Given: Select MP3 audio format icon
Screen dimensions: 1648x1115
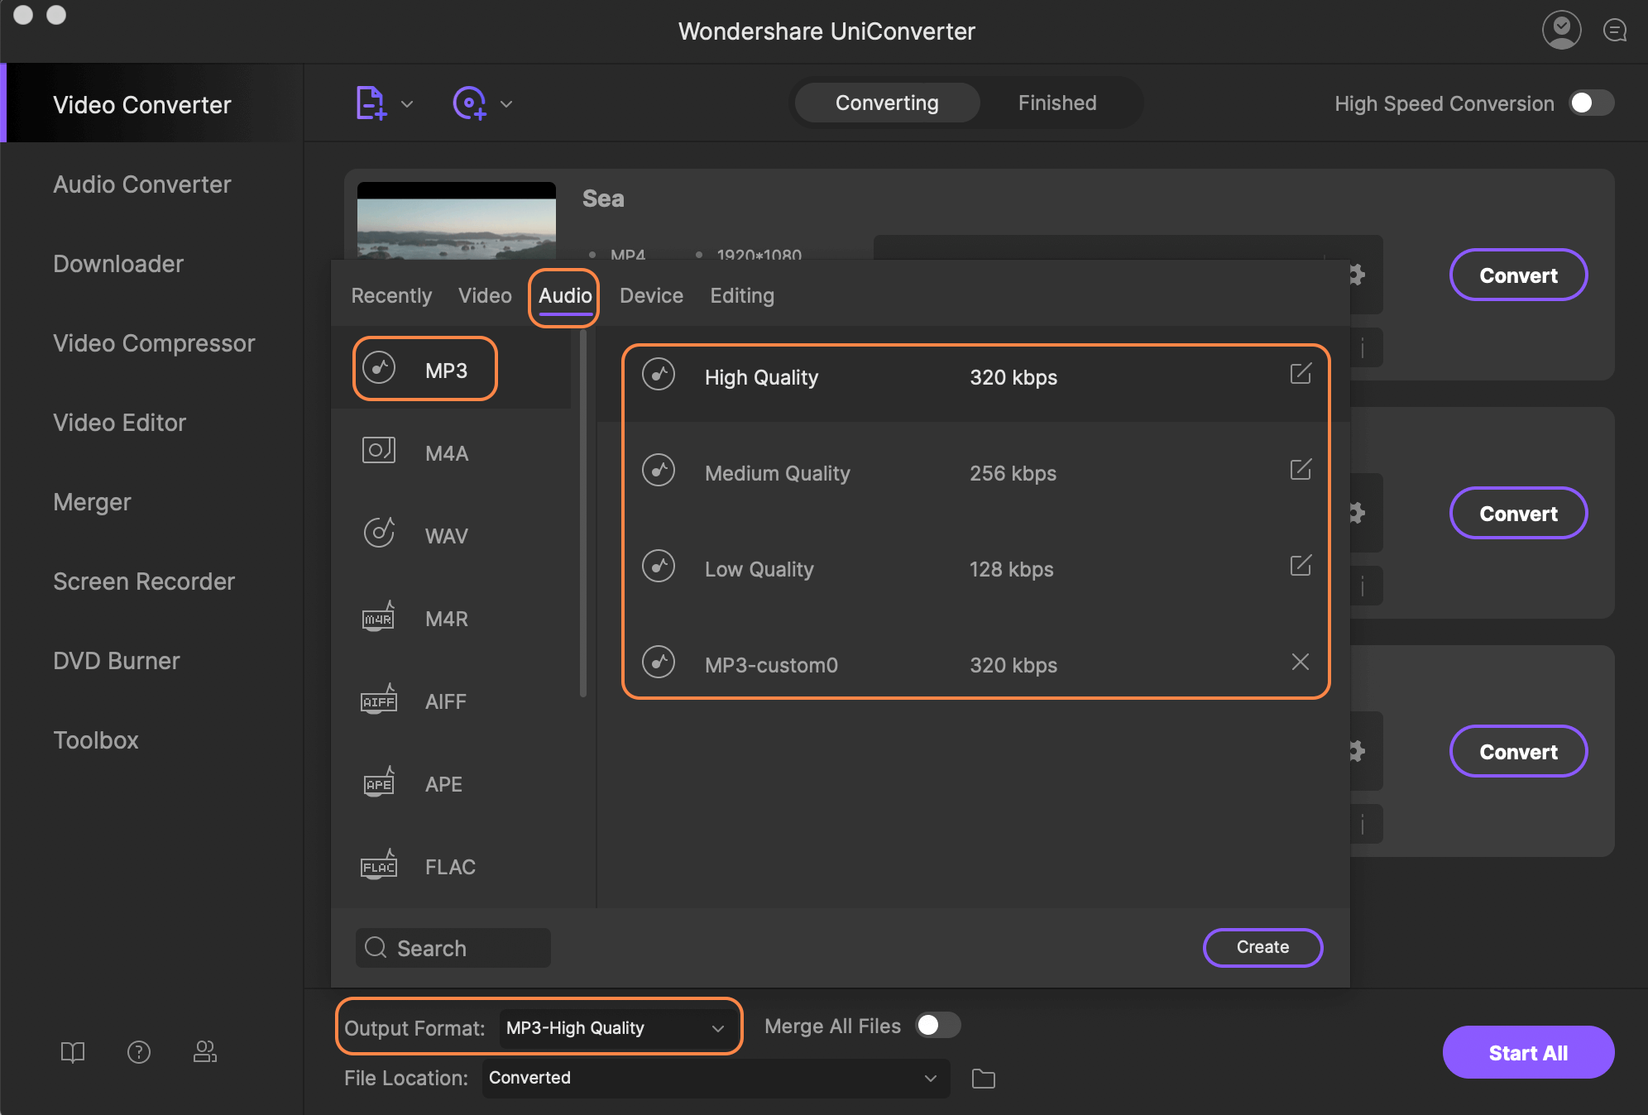Looking at the screenshot, I should 380,370.
